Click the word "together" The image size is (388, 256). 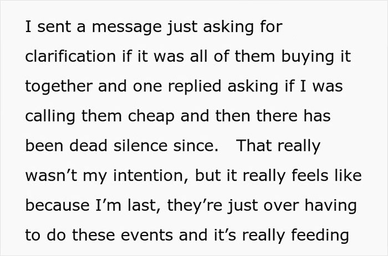point(59,87)
